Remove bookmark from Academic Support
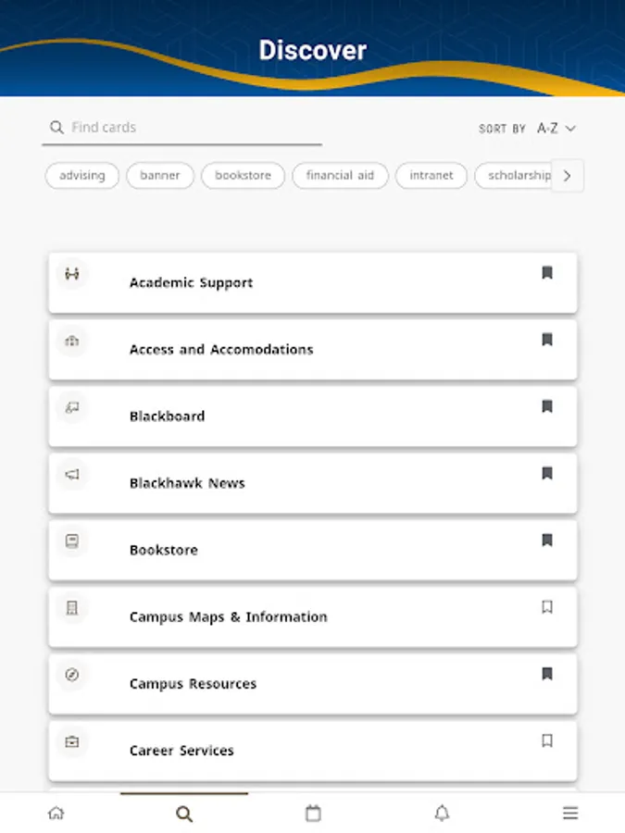 pos(547,272)
